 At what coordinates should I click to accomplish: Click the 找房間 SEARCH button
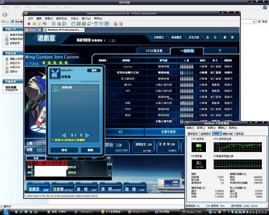pyautogui.click(x=167, y=147)
